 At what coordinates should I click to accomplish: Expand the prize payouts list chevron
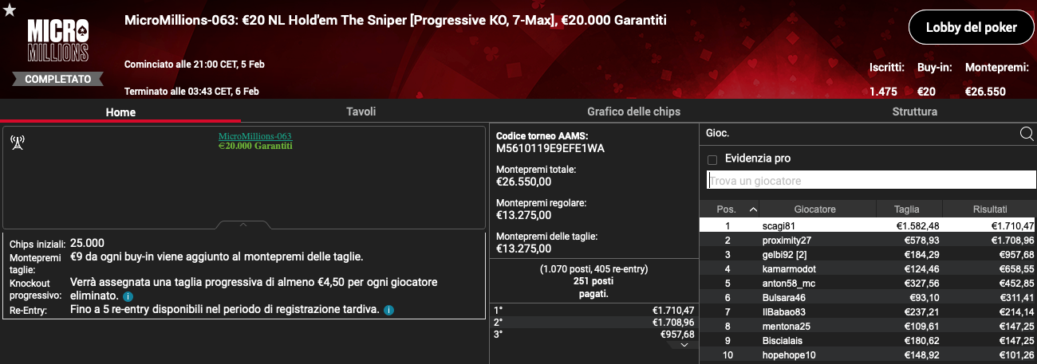(684, 345)
